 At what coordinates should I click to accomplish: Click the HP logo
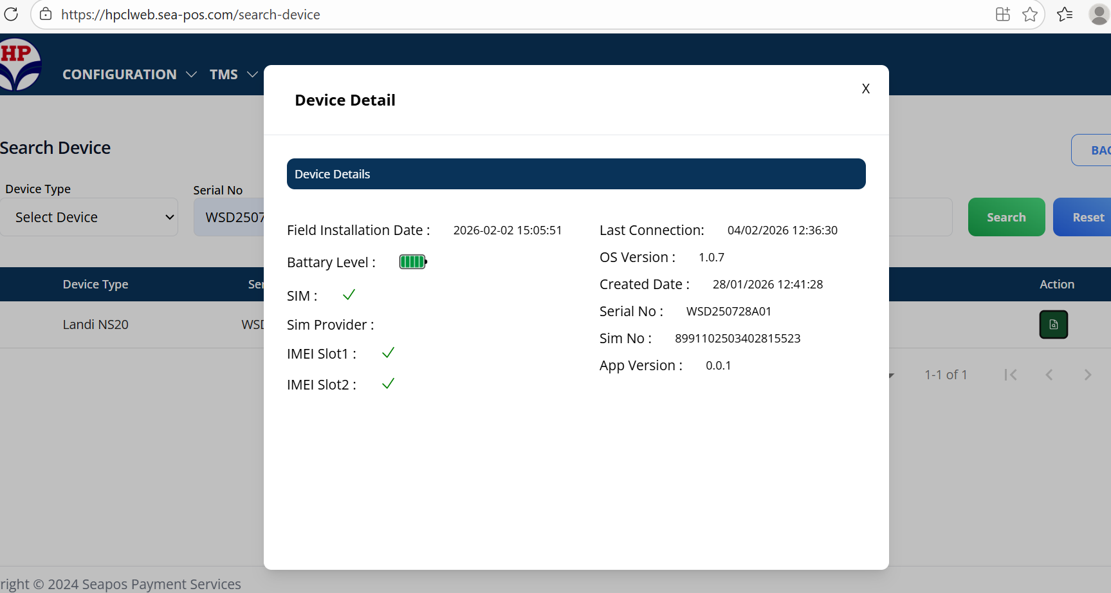[20, 64]
